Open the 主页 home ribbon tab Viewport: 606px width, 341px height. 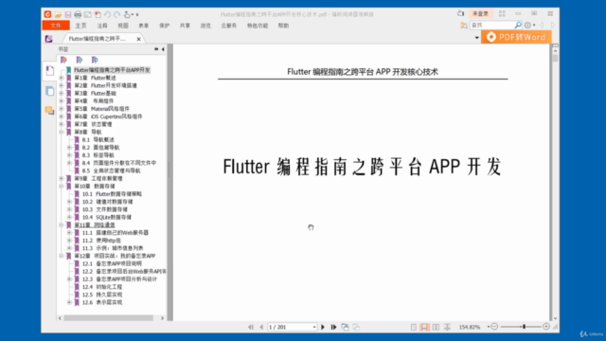pyautogui.click(x=80, y=26)
